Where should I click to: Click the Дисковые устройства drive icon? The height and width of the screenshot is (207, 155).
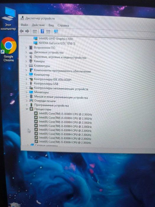pos(31,53)
